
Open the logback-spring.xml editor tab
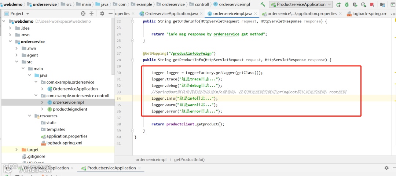point(367,14)
